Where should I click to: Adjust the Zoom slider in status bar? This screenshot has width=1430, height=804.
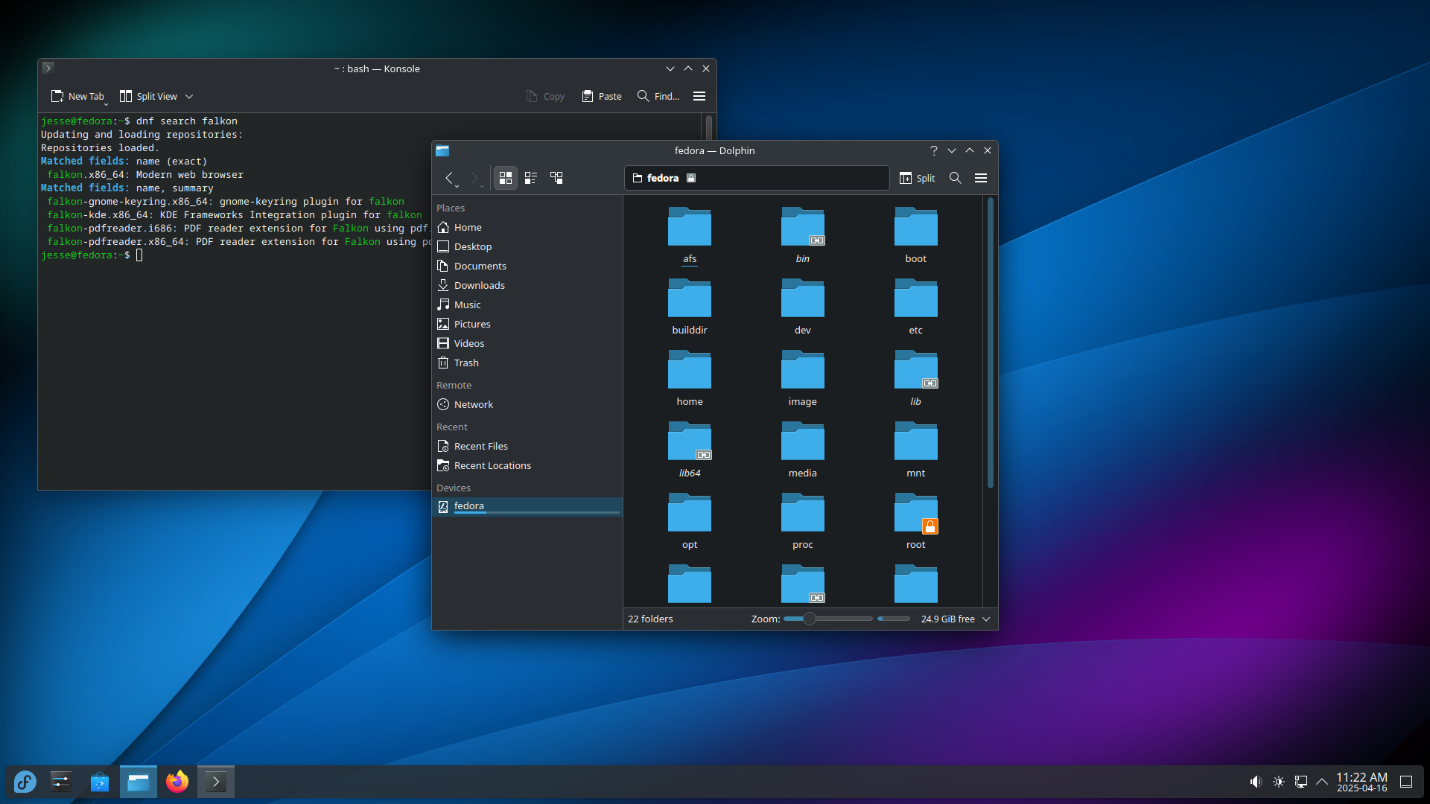coord(810,619)
